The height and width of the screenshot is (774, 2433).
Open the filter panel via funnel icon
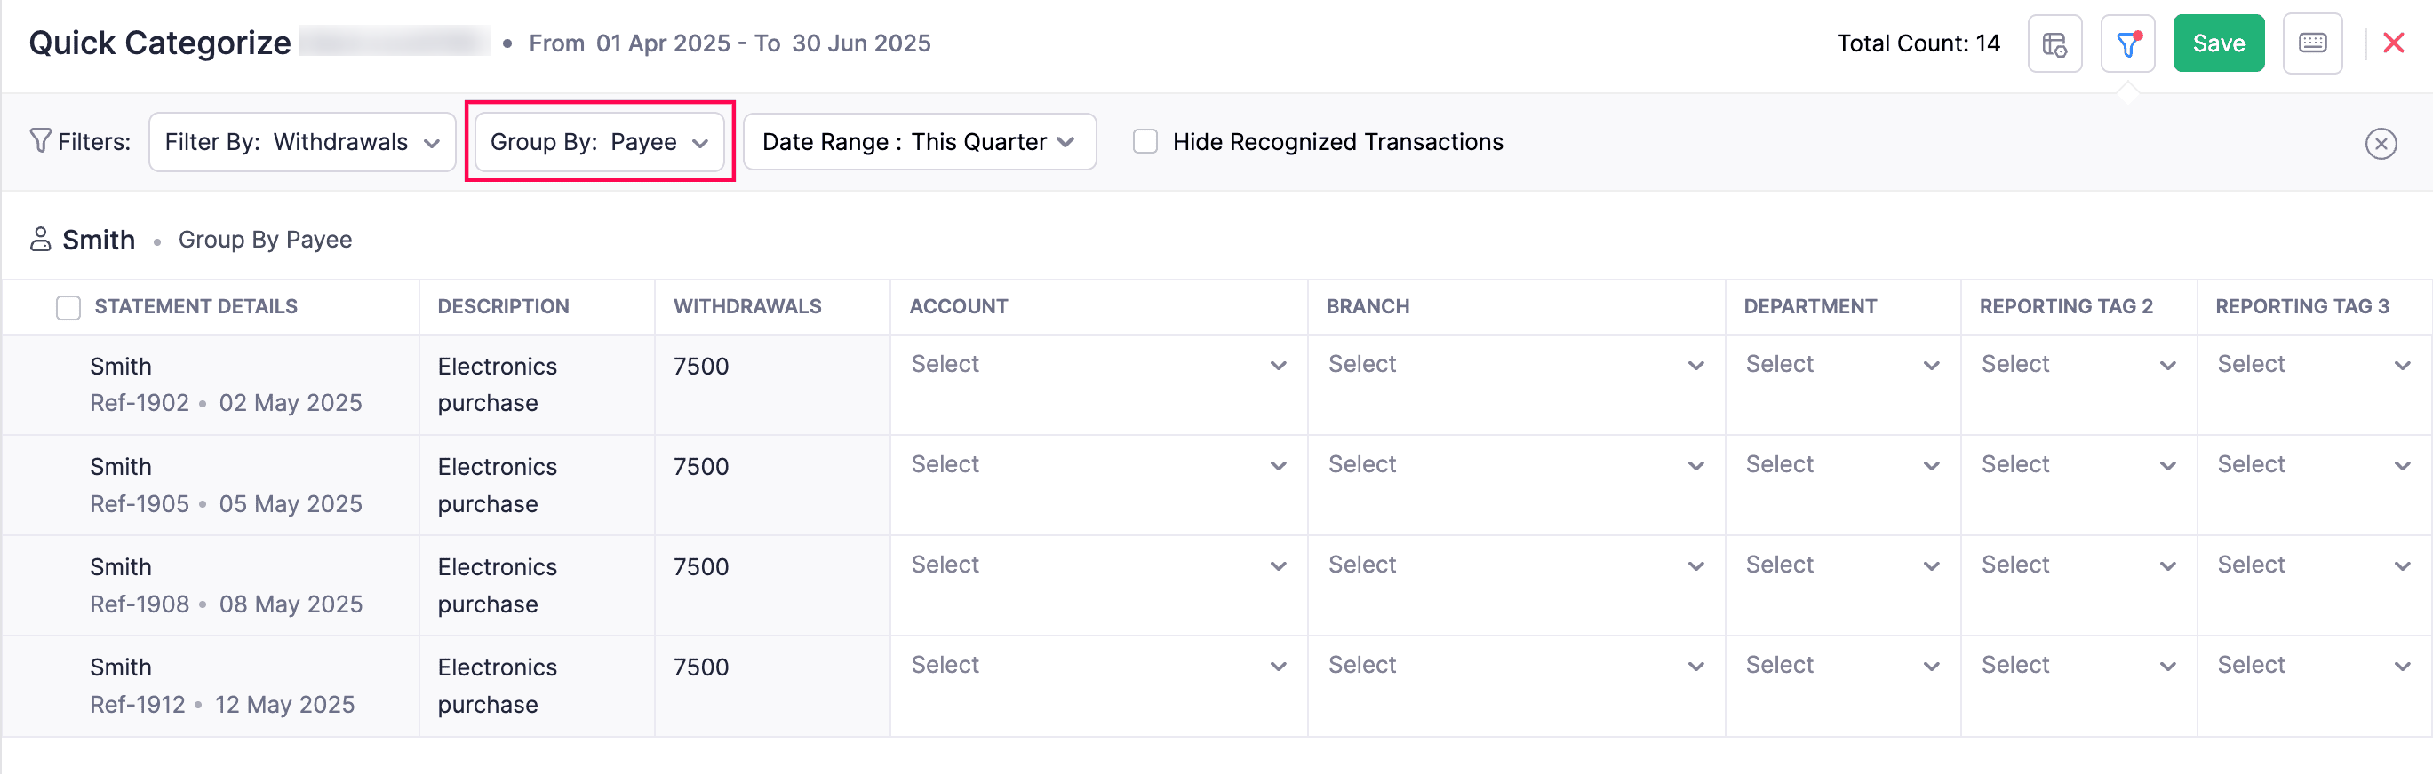[2127, 43]
